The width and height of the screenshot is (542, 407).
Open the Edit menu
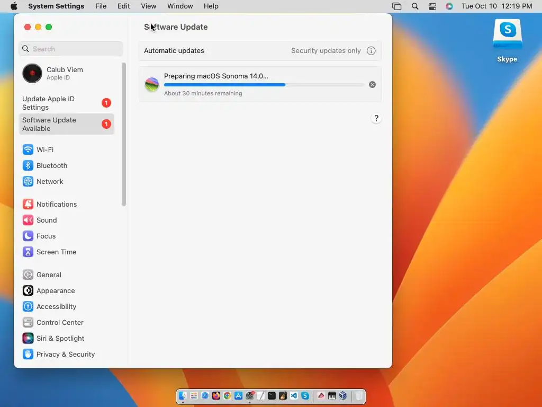(123, 6)
